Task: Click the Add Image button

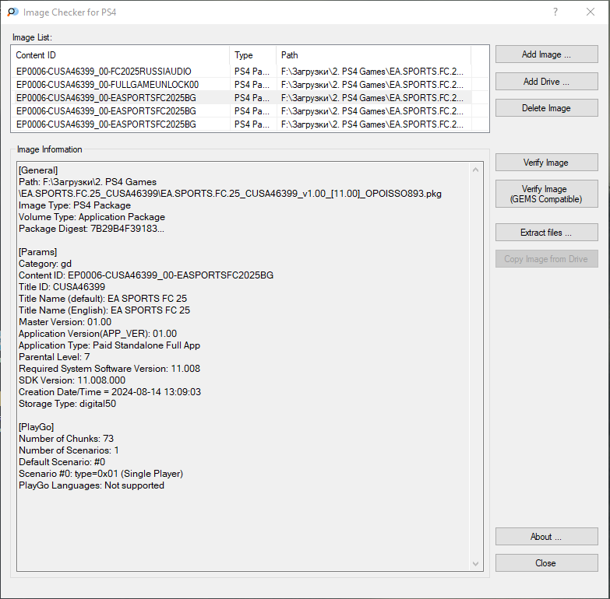Action: click(x=546, y=54)
